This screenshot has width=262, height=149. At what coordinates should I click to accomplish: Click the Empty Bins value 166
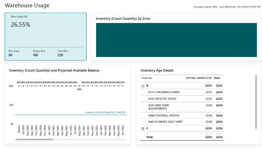pyautogui.click(x=35, y=55)
